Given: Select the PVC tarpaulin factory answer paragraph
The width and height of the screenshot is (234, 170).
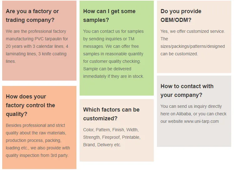Looking at the screenshot, I should click(37, 46).
